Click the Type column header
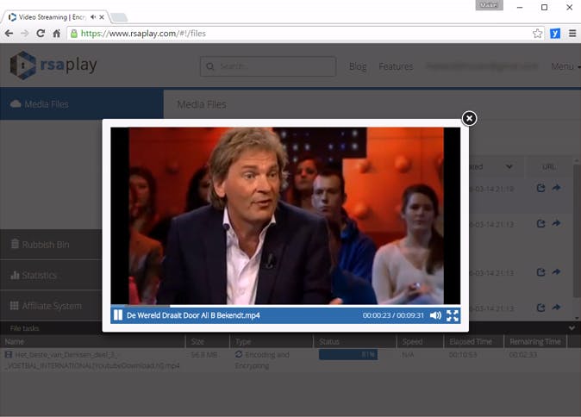The height and width of the screenshot is (417, 581). 243,341
